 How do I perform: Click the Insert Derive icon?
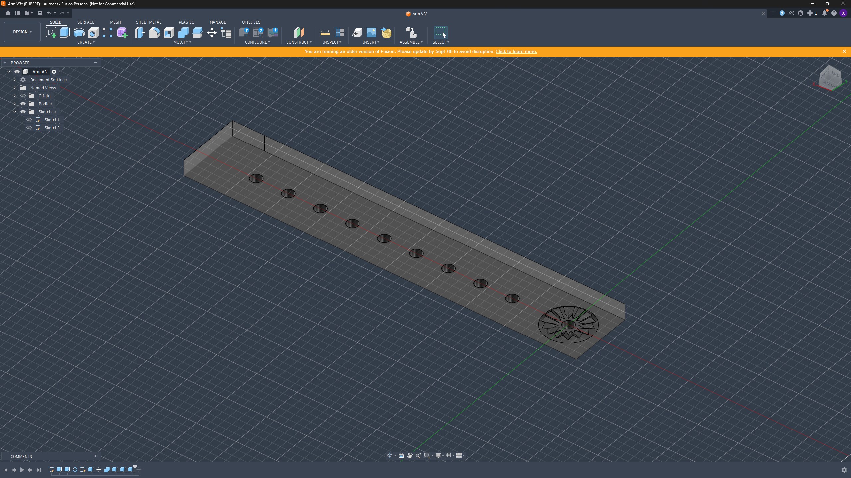(357, 33)
